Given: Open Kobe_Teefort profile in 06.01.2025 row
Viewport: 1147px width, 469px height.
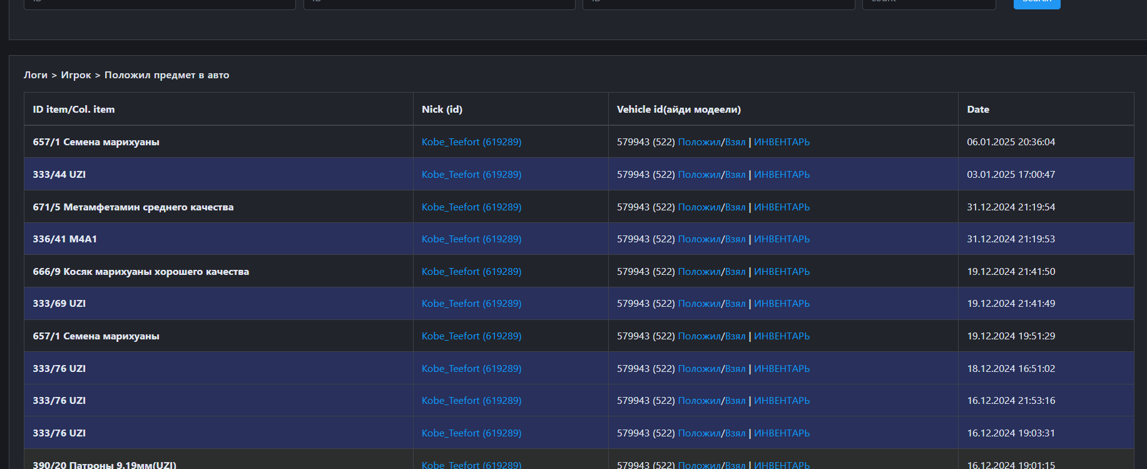Looking at the screenshot, I should click(x=471, y=142).
